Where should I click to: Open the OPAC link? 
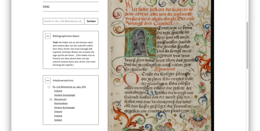click(46, 7)
